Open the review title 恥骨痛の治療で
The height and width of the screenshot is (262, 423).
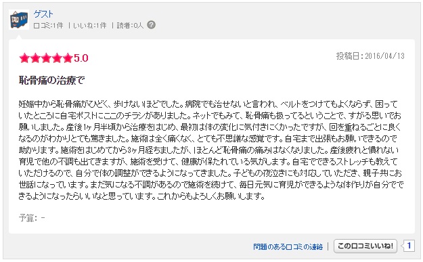(x=52, y=81)
